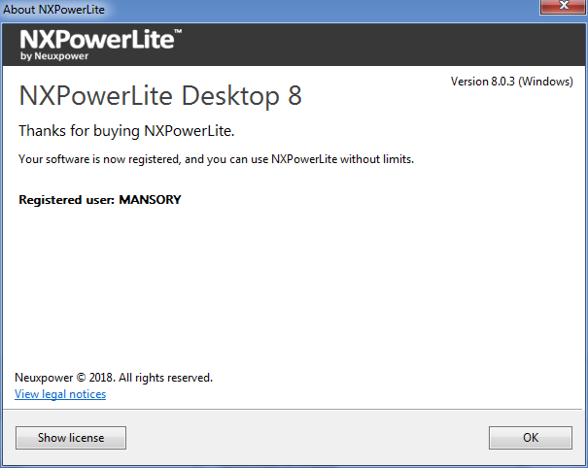Click the Show license button
This screenshot has height=468, width=588.
click(x=71, y=438)
